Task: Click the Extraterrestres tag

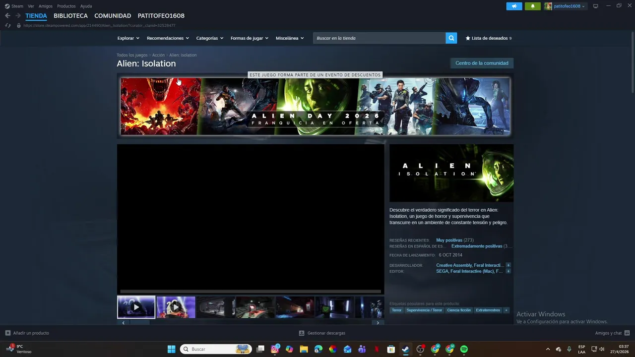Action: tap(488, 310)
